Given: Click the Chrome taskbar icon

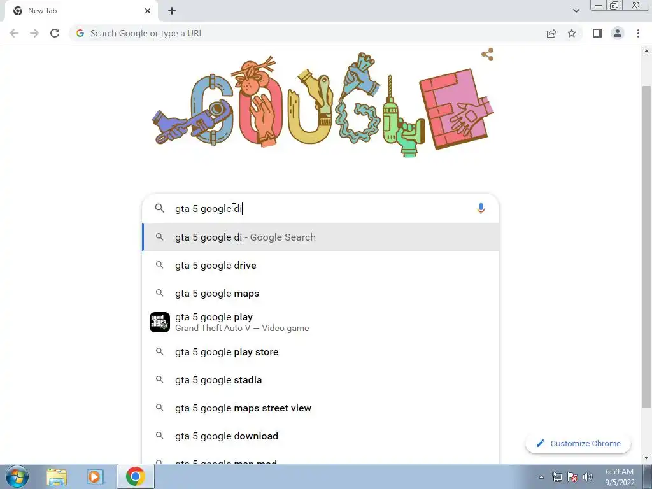Looking at the screenshot, I should click(135, 476).
